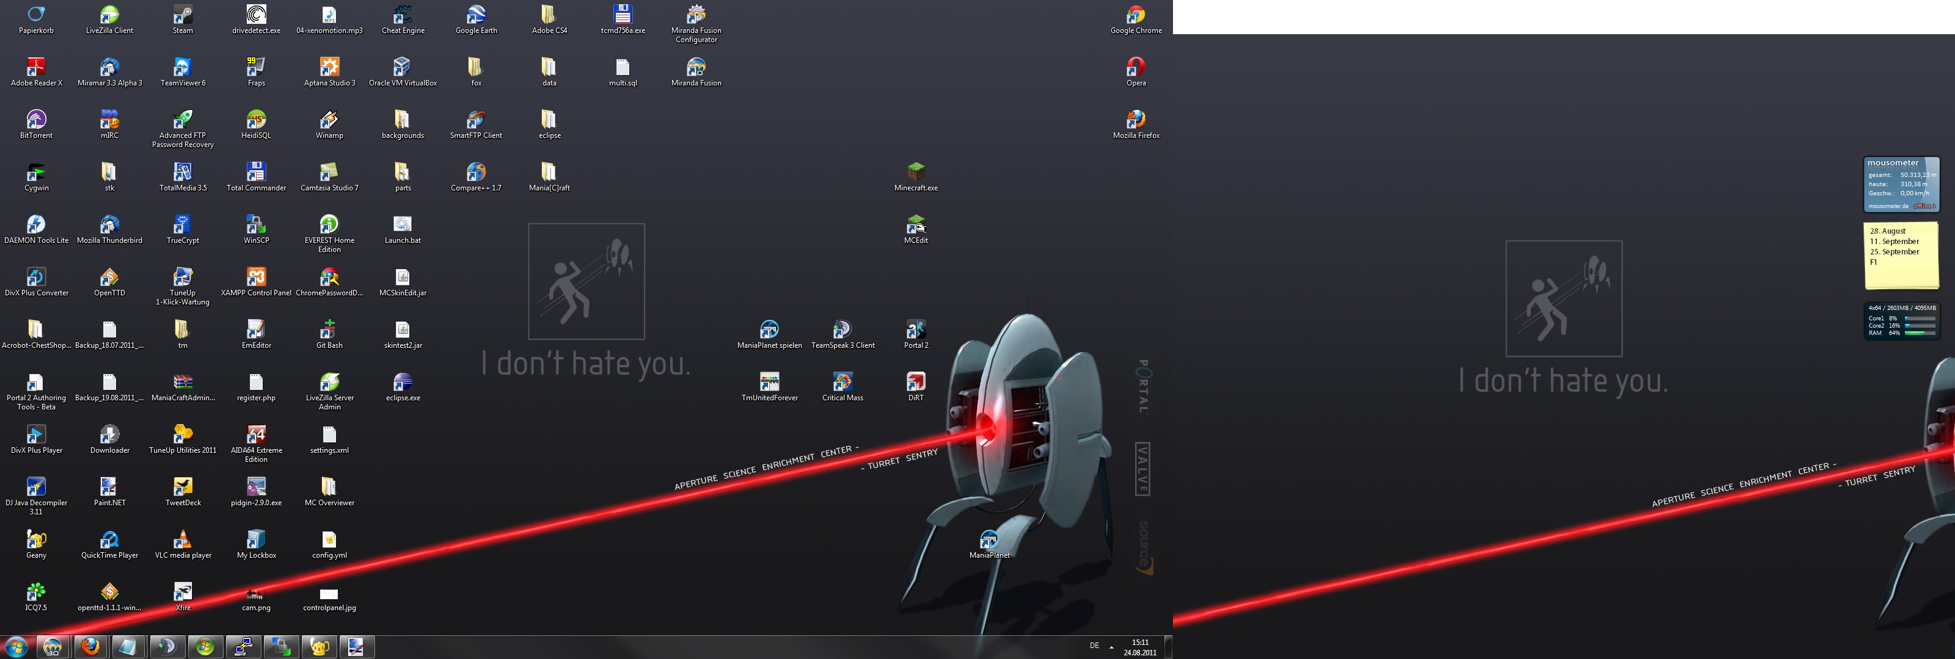This screenshot has width=1955, height=659.
Task: Open the Mania[C]raft folder
Action: pos(549,176)
